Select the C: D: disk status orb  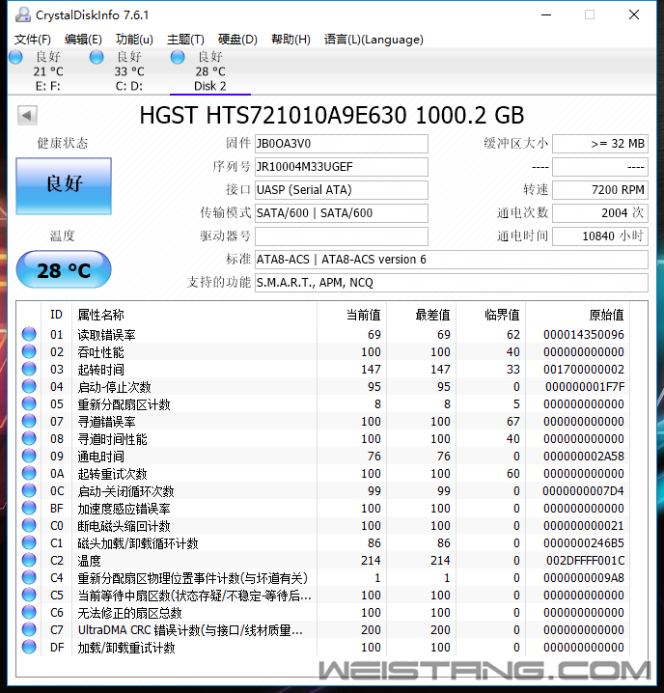97,57
